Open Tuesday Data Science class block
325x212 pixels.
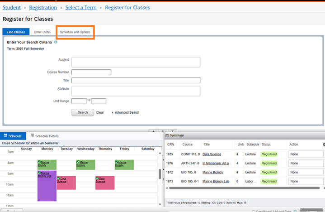[66, 183]
